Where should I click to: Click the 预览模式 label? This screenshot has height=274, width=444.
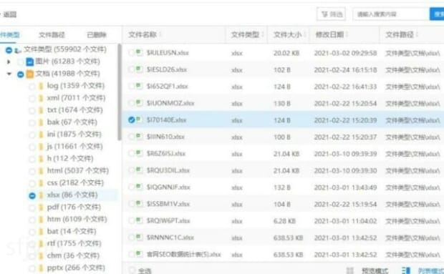(x=375, y=271)
